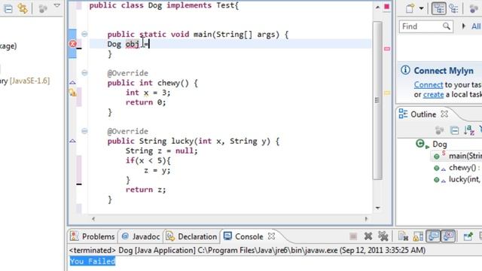Toggle Link with Editor in Package Explorer
The width and height of the screenshot is (482, 271).
[23, 8]
